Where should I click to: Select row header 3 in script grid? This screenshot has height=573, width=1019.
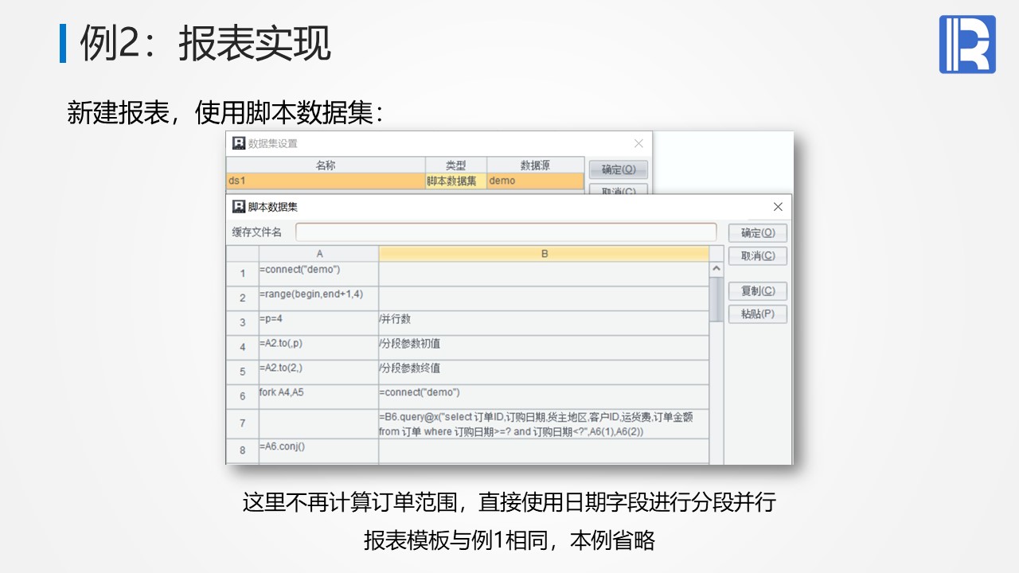[x=243, y=323]
